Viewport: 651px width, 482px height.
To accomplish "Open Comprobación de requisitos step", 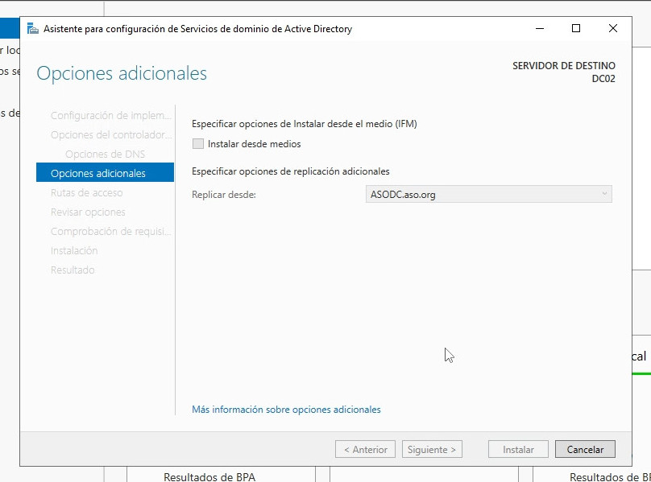I will point(110,231).
